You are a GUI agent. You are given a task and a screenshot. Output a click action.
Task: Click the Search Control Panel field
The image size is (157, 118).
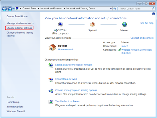pos(135,9)
